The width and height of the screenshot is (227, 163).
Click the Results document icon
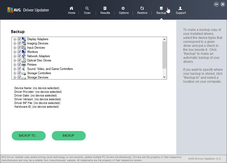point(105,8)
